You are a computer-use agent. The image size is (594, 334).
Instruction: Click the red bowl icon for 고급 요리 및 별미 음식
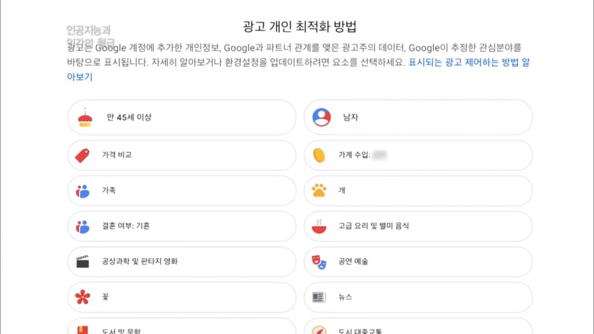318,226
